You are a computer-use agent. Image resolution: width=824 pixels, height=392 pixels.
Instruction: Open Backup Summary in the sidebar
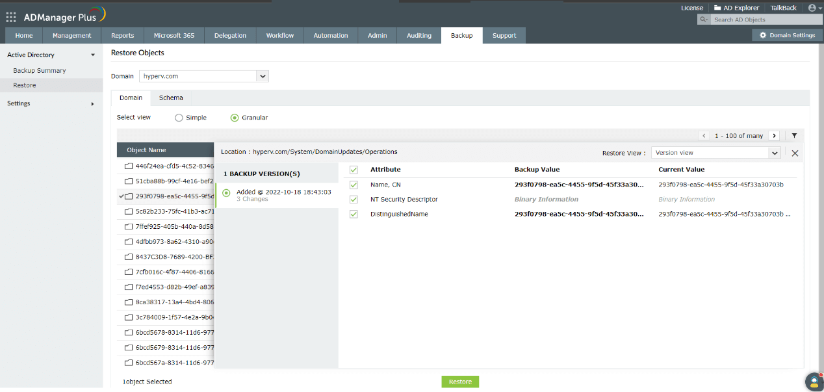[40, 70]
